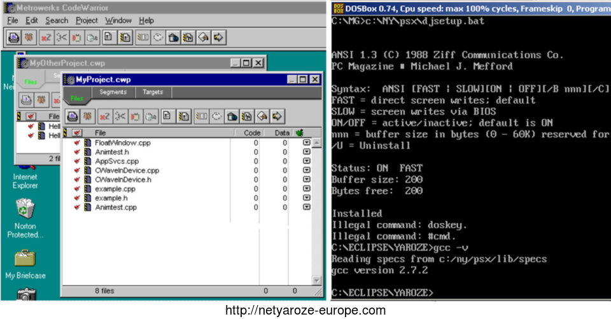The height and width of the screenshot is (319, 611).
Task: Click the plain document icon in MyProject.cwp toolbar
Action: pyautogui.click(x=167, y=116)
